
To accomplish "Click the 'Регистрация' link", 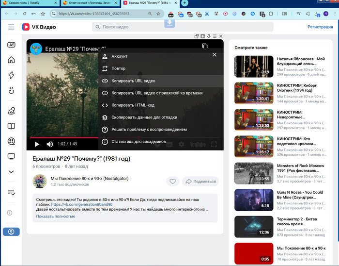I will [320, 27].
